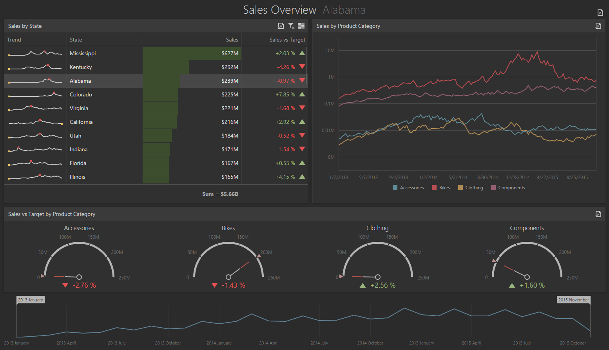Toggle the Clothing legend color marker

click(460, 188)
